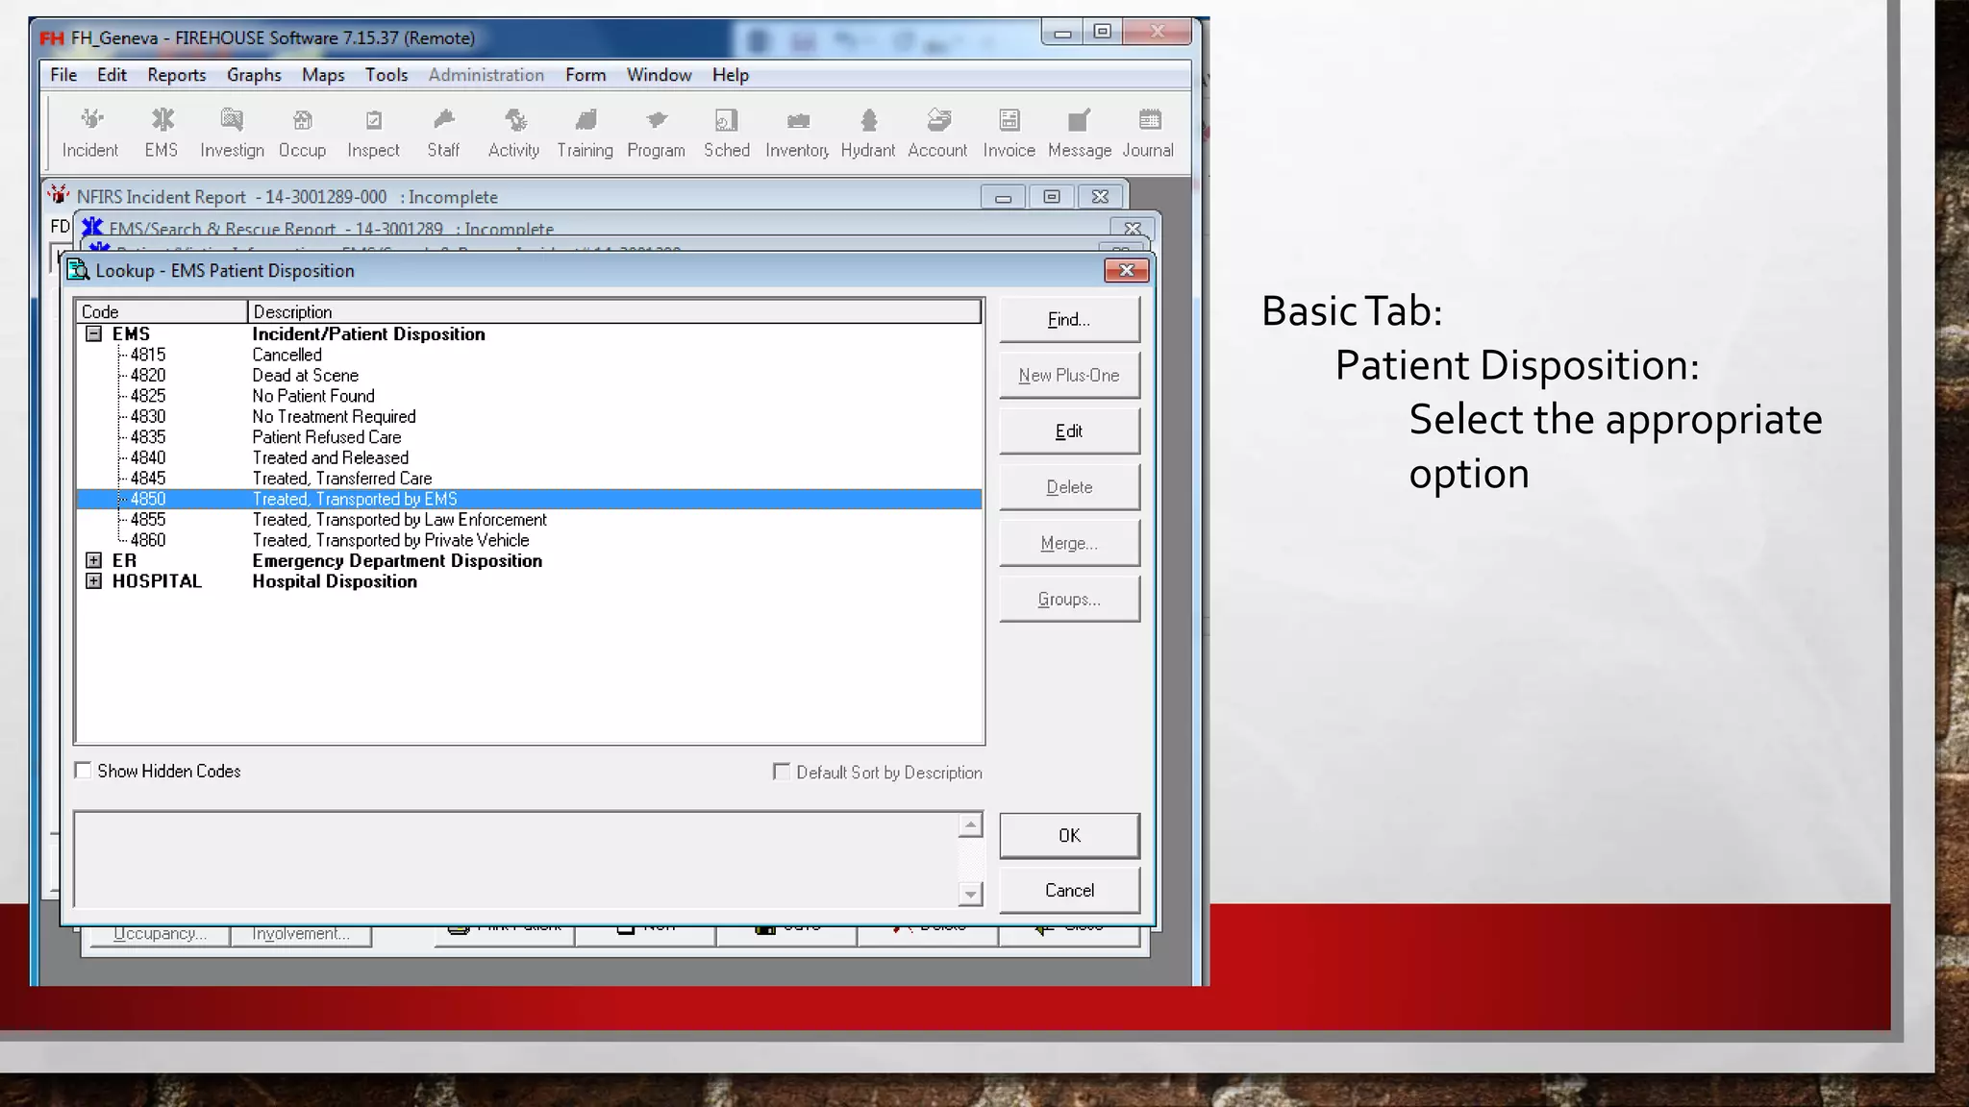
Task: Open the Activity toolbar module
Action: tap(514, 134)
